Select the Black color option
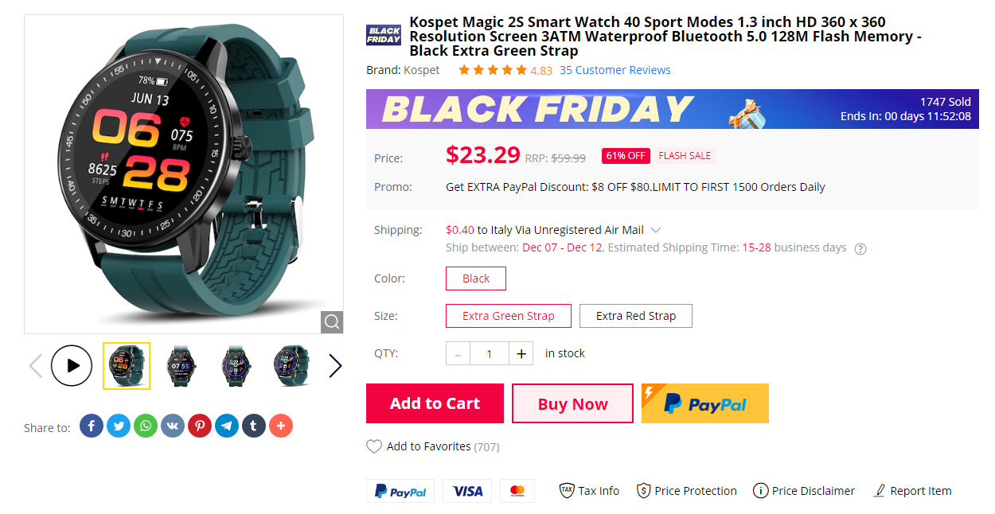This screenshot has width=995, height=514. [475, 278]
